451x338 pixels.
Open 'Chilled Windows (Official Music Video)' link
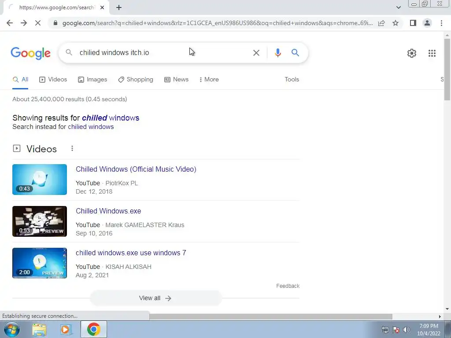coord(136,169)
